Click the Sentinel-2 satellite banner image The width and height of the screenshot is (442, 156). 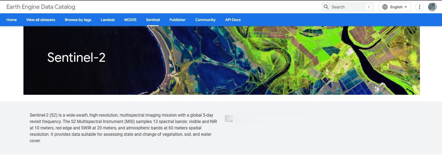221,60
